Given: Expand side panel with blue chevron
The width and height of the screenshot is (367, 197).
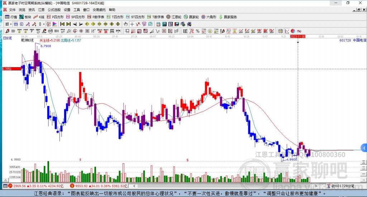Looking at the screenshot, I should (x=364, y=148).
